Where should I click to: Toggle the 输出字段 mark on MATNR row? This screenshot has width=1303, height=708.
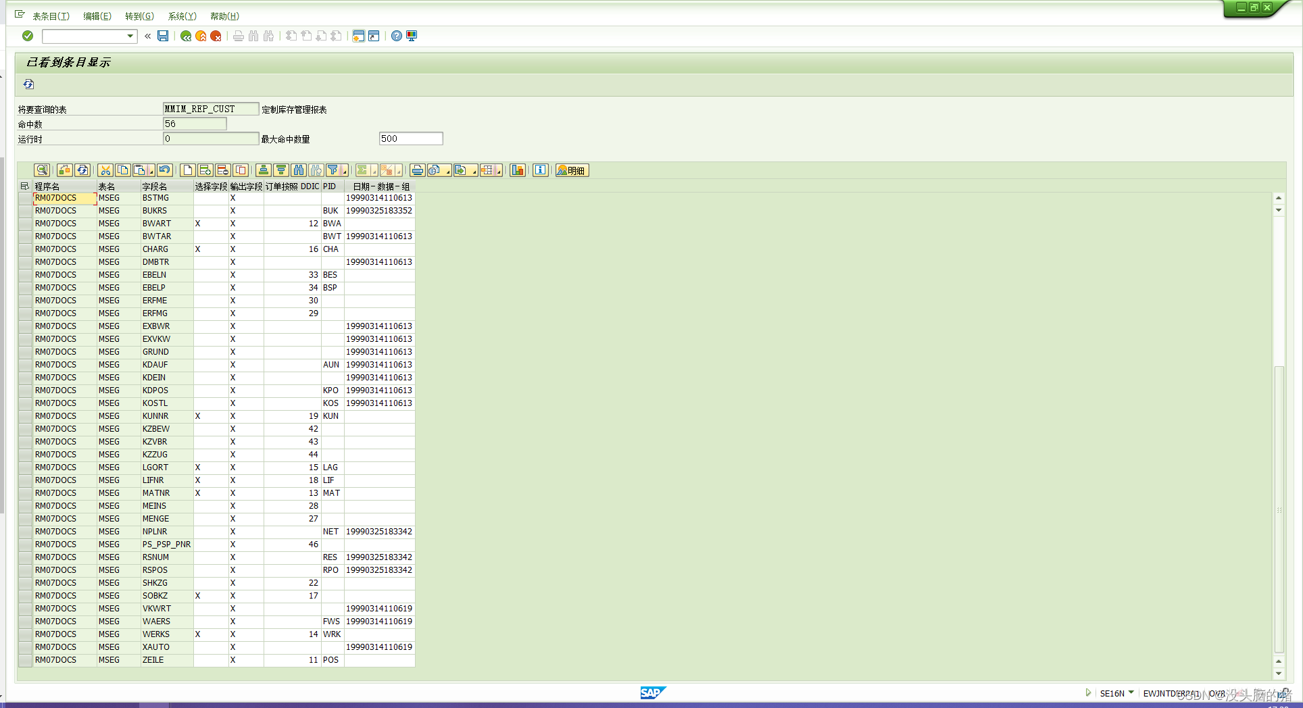[232, 493]
